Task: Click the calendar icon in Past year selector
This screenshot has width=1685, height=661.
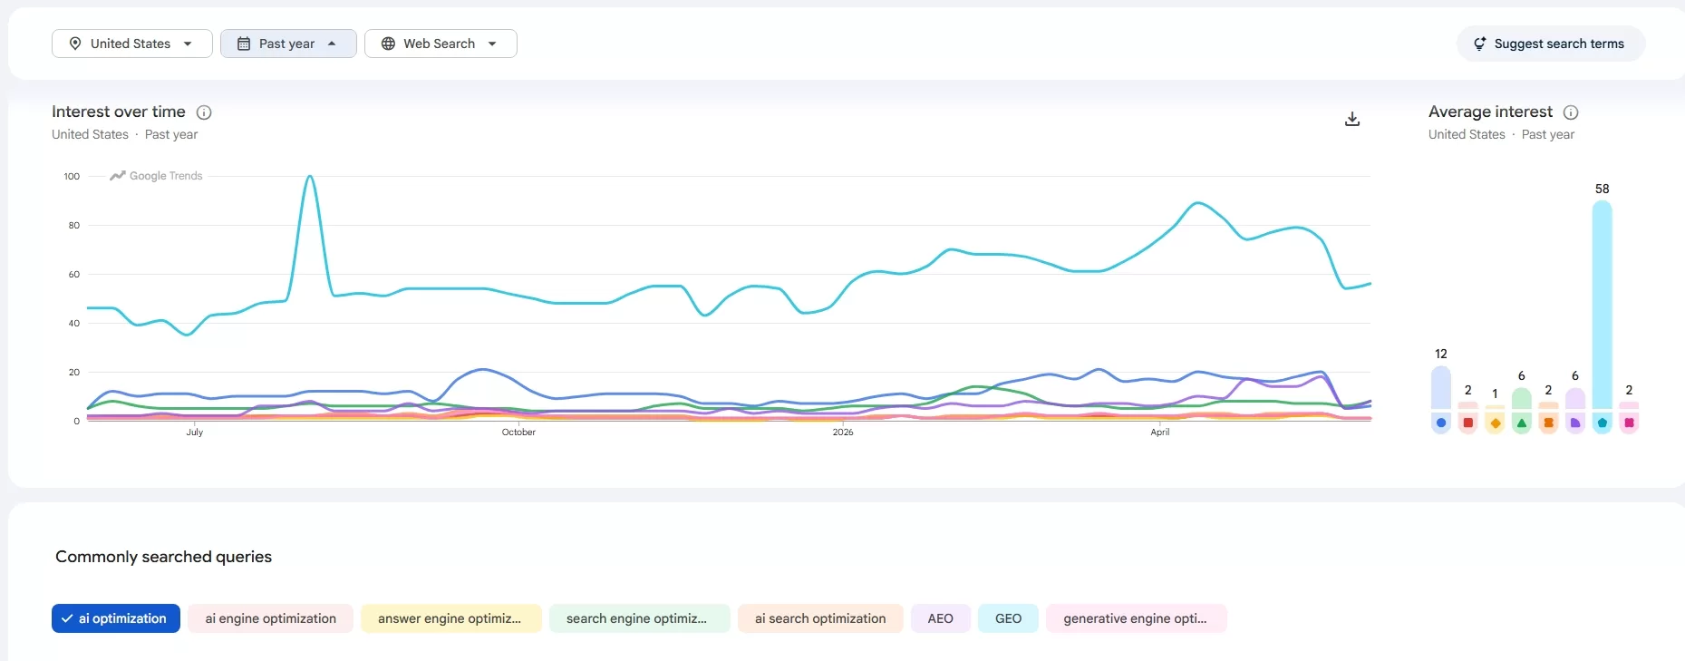Action: click(x=244, y=44)
